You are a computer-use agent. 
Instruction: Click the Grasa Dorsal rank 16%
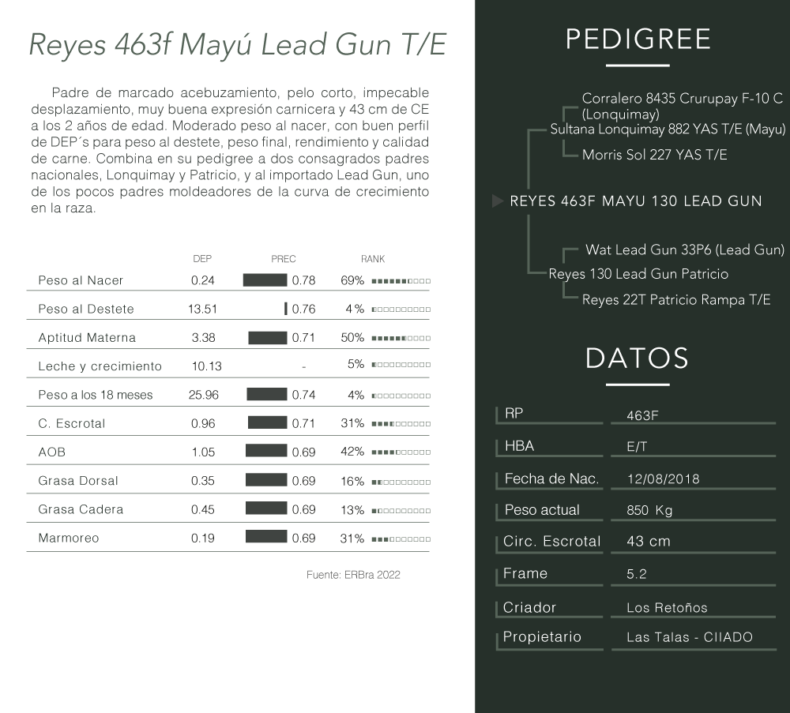[352, 482]
